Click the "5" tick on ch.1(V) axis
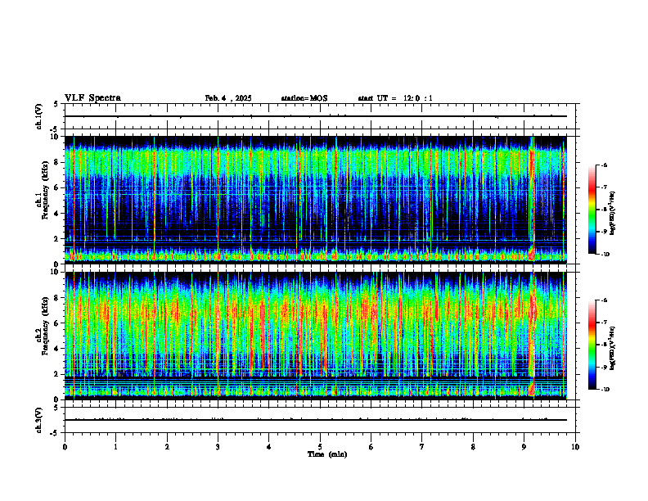The width and height of the screenshot is (648, 501). click(x=56, y=104)
